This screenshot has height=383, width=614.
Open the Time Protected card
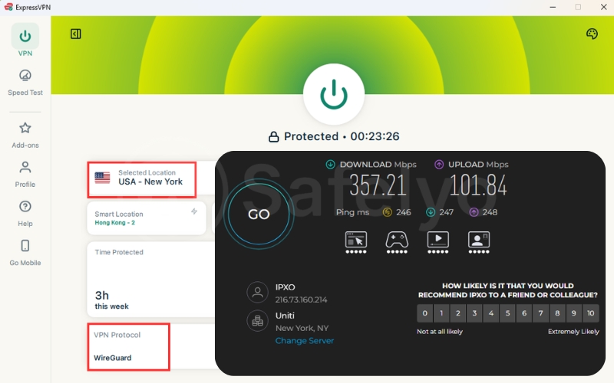(x=150, y=279)
